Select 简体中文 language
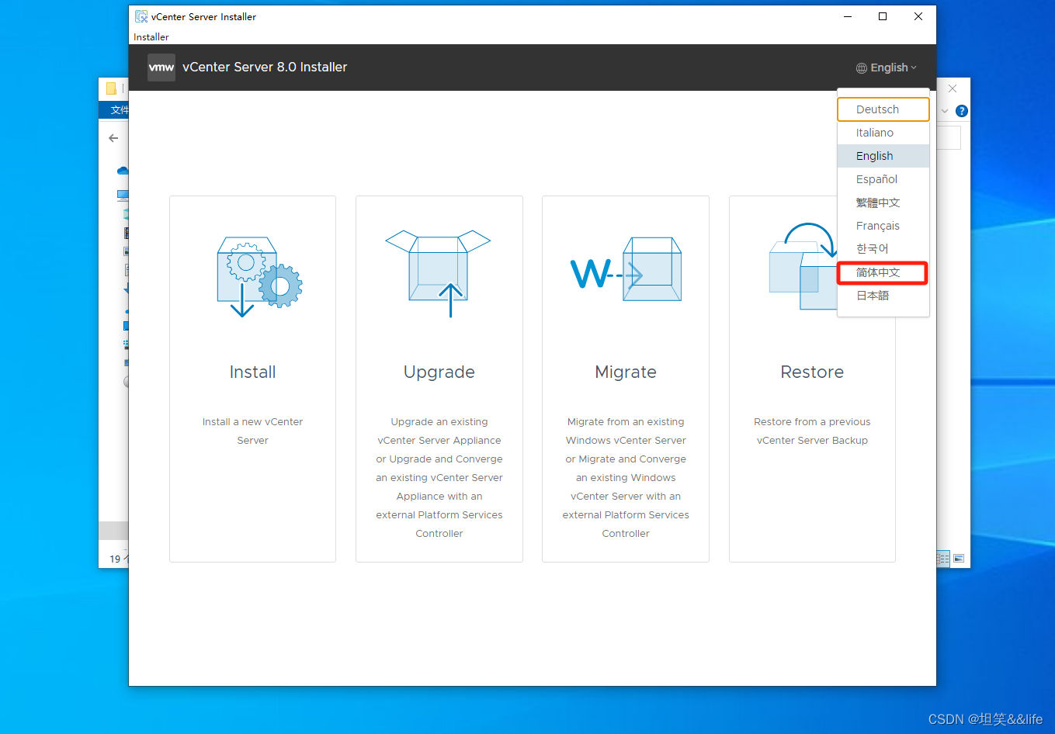 883,272
